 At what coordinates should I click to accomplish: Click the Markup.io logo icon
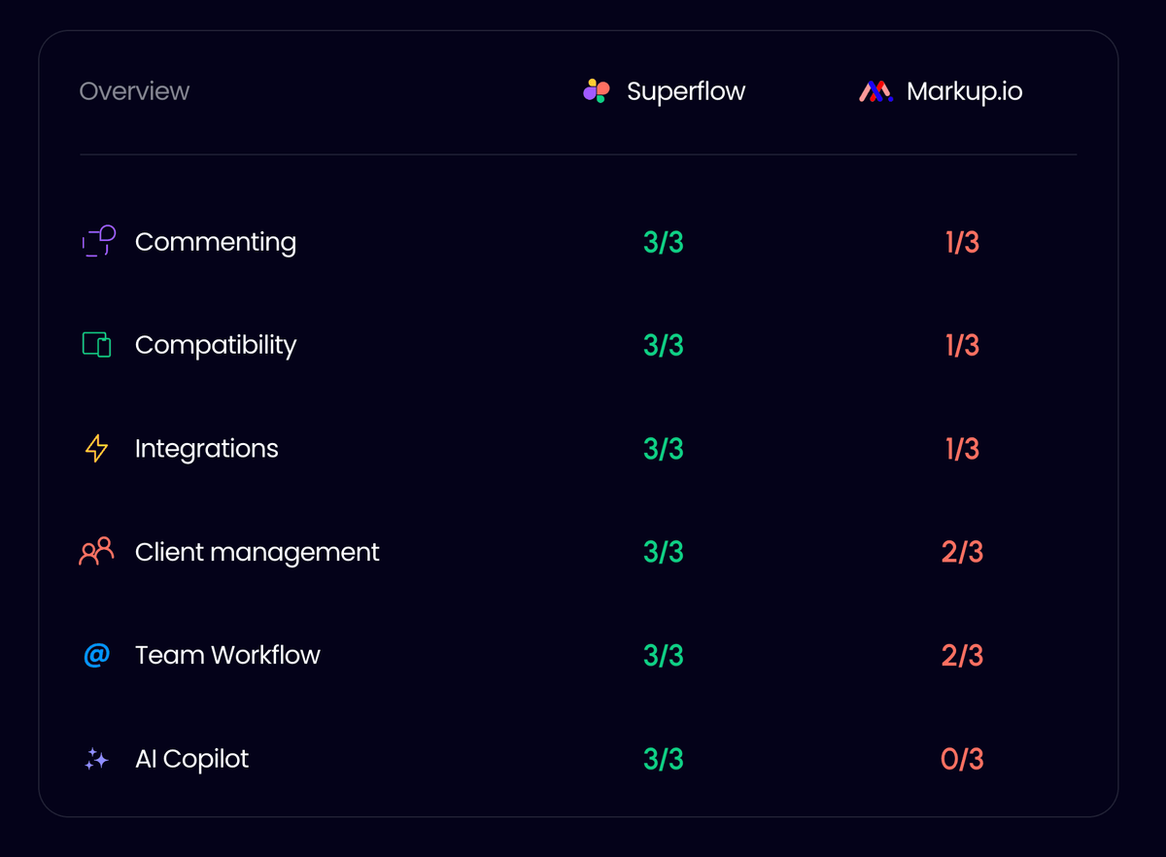click(x=875, y=91)
